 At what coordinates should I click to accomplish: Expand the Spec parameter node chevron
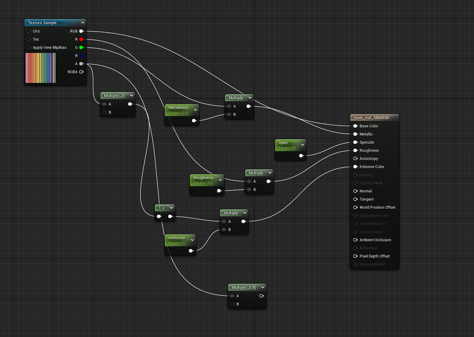pos(303,145)
